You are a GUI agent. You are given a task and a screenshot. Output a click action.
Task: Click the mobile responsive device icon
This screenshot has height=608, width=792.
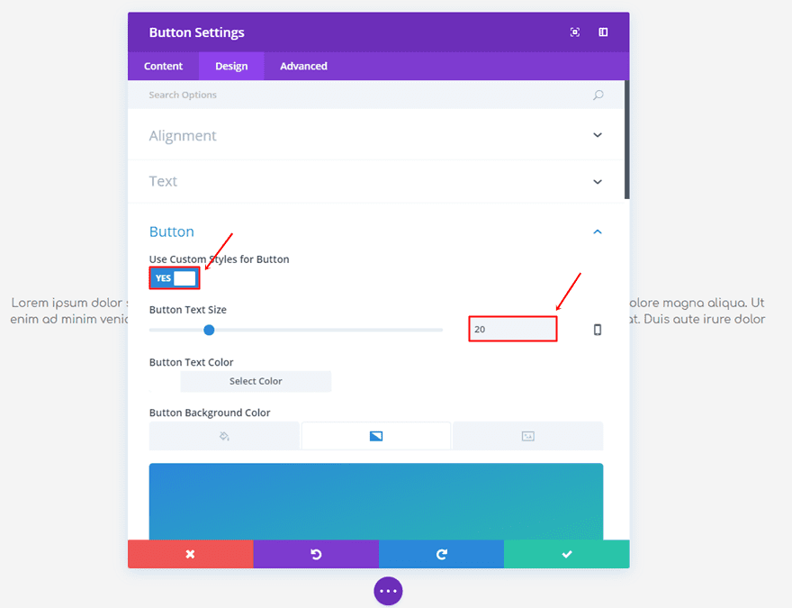598,330
